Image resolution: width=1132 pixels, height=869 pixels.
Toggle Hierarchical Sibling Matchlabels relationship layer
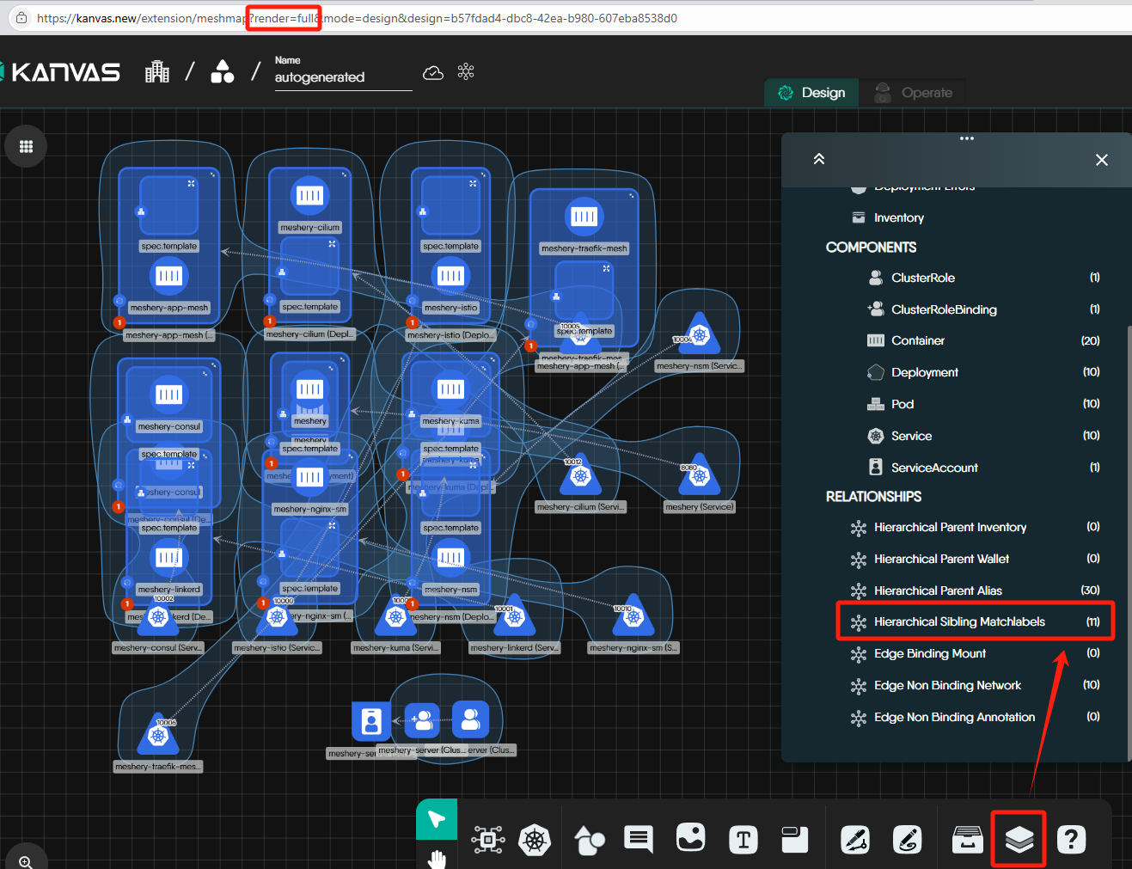(959, 621)
